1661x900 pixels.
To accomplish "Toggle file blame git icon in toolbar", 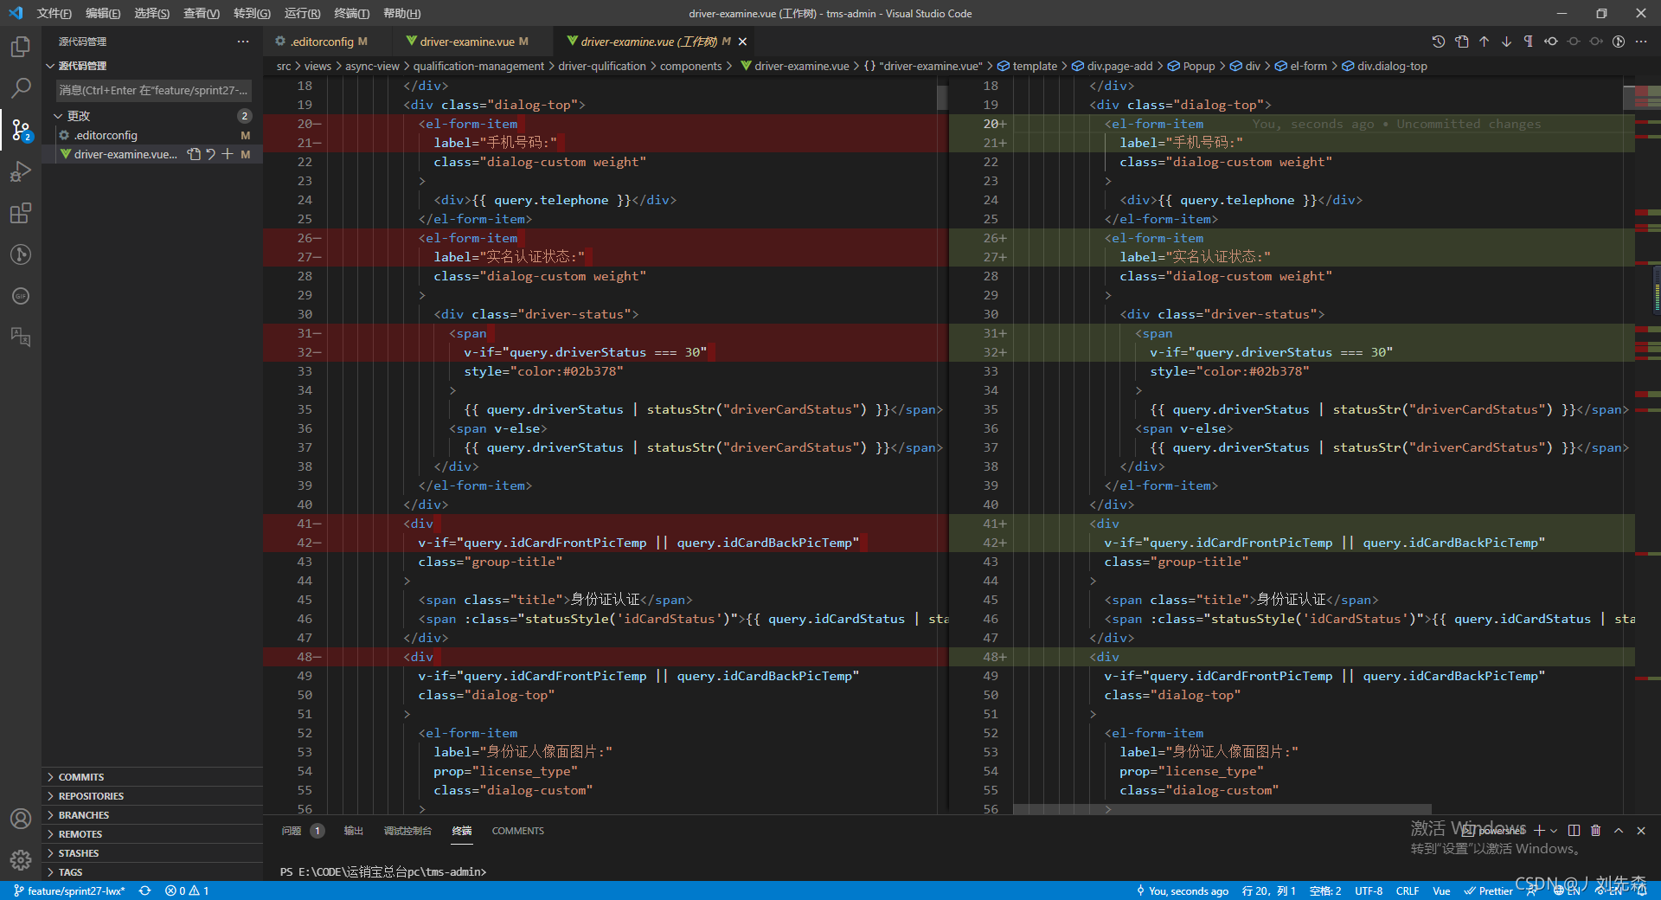I will click(1619, 42).
